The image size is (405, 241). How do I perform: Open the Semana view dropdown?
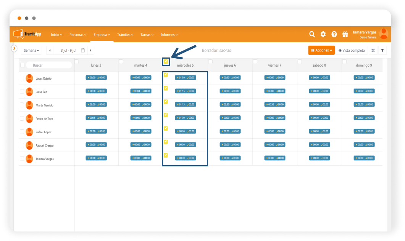tap(31, 50)
